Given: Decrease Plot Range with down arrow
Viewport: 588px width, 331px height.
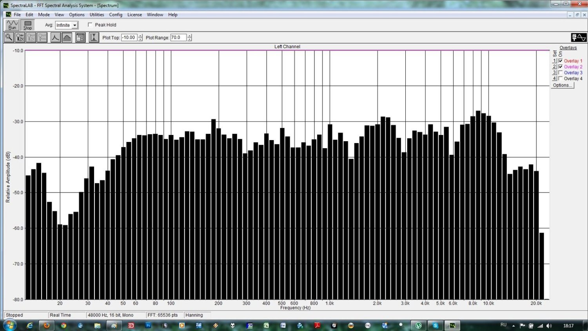Looking at the screenshot, I should (x=190, y=40).
